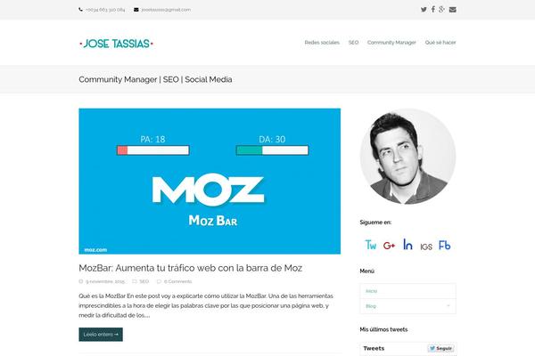Image resolution: width=535 pixels, height=356 pixels.
Task: Click the Twitter Seguir button
Action: pos(440,348)
